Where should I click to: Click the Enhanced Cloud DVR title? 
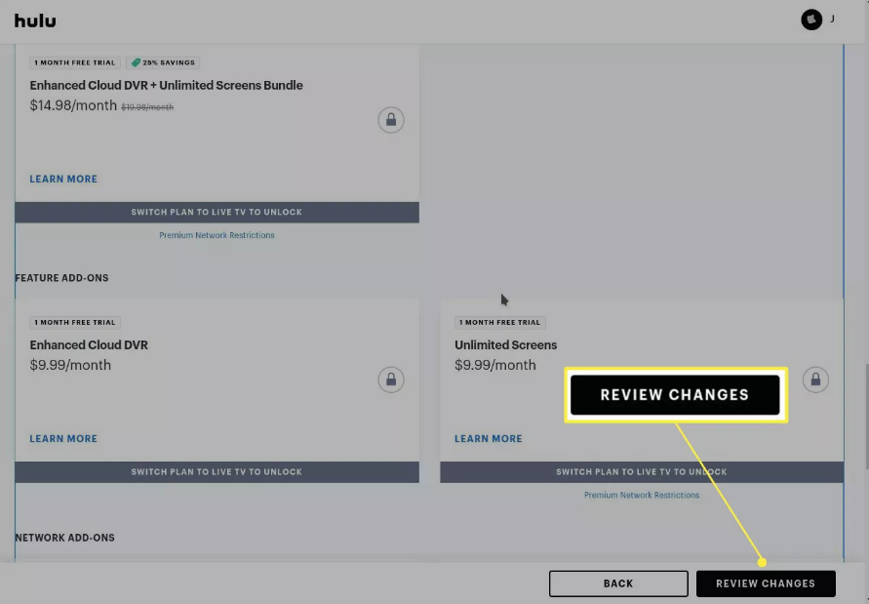(89, 344)
